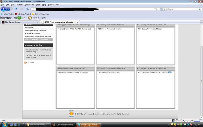The image size is (203, 127).
Task: Bookmark this page with the star icon
Action: [156, 9]
